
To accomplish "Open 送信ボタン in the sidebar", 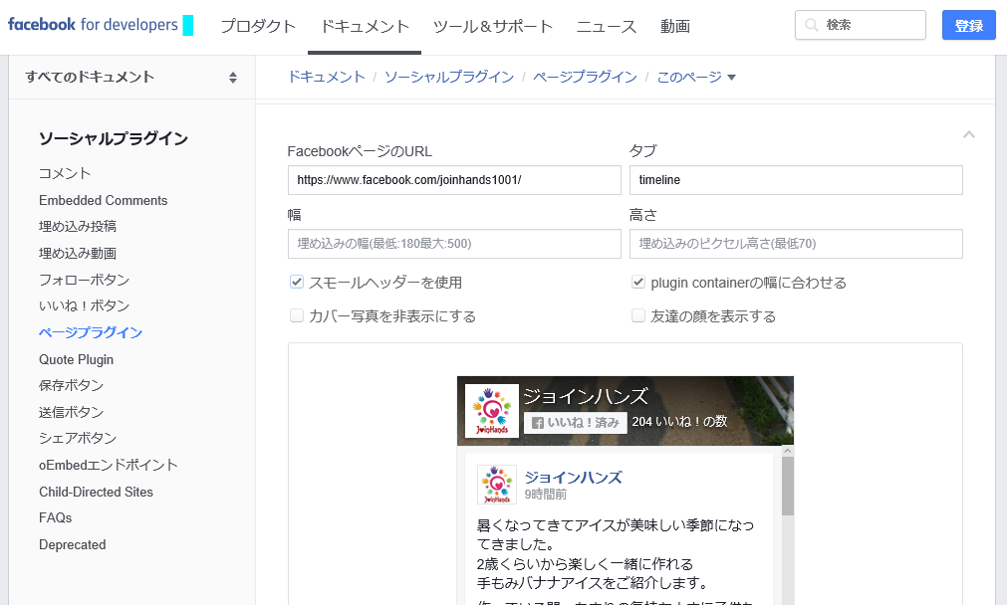I will (72, 412).
